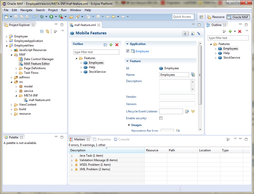Click the View Menu triangle in Markers panel
The width and height of the screenshot is (254, 194).
(235, 139)
